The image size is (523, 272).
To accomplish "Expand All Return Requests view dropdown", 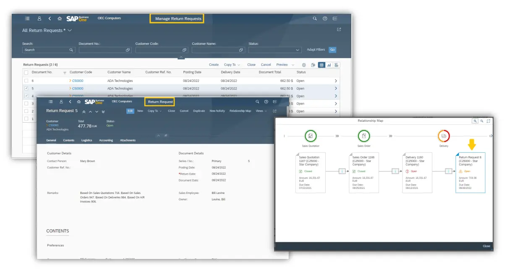I will pos(70,31).
